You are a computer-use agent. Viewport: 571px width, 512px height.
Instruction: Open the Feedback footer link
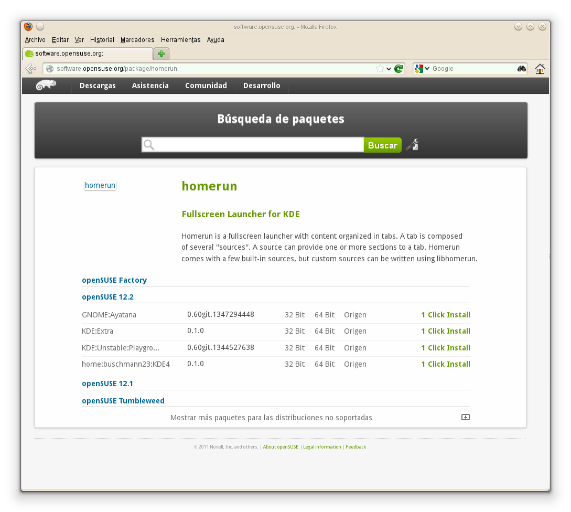356,447
